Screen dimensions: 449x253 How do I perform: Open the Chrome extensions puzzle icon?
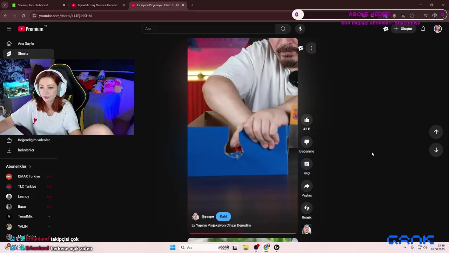(x=412, y=16)
